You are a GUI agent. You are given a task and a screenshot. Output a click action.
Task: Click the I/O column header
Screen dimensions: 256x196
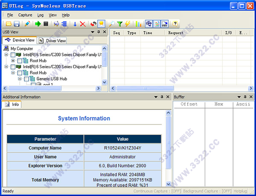coord(228,33)
